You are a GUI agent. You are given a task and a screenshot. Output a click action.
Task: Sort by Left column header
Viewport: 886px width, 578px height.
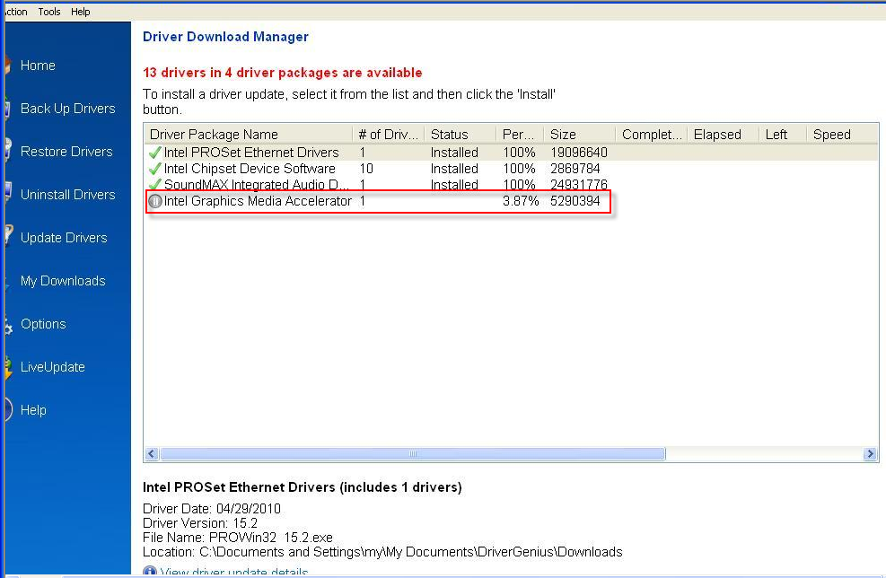pos(783,135)
